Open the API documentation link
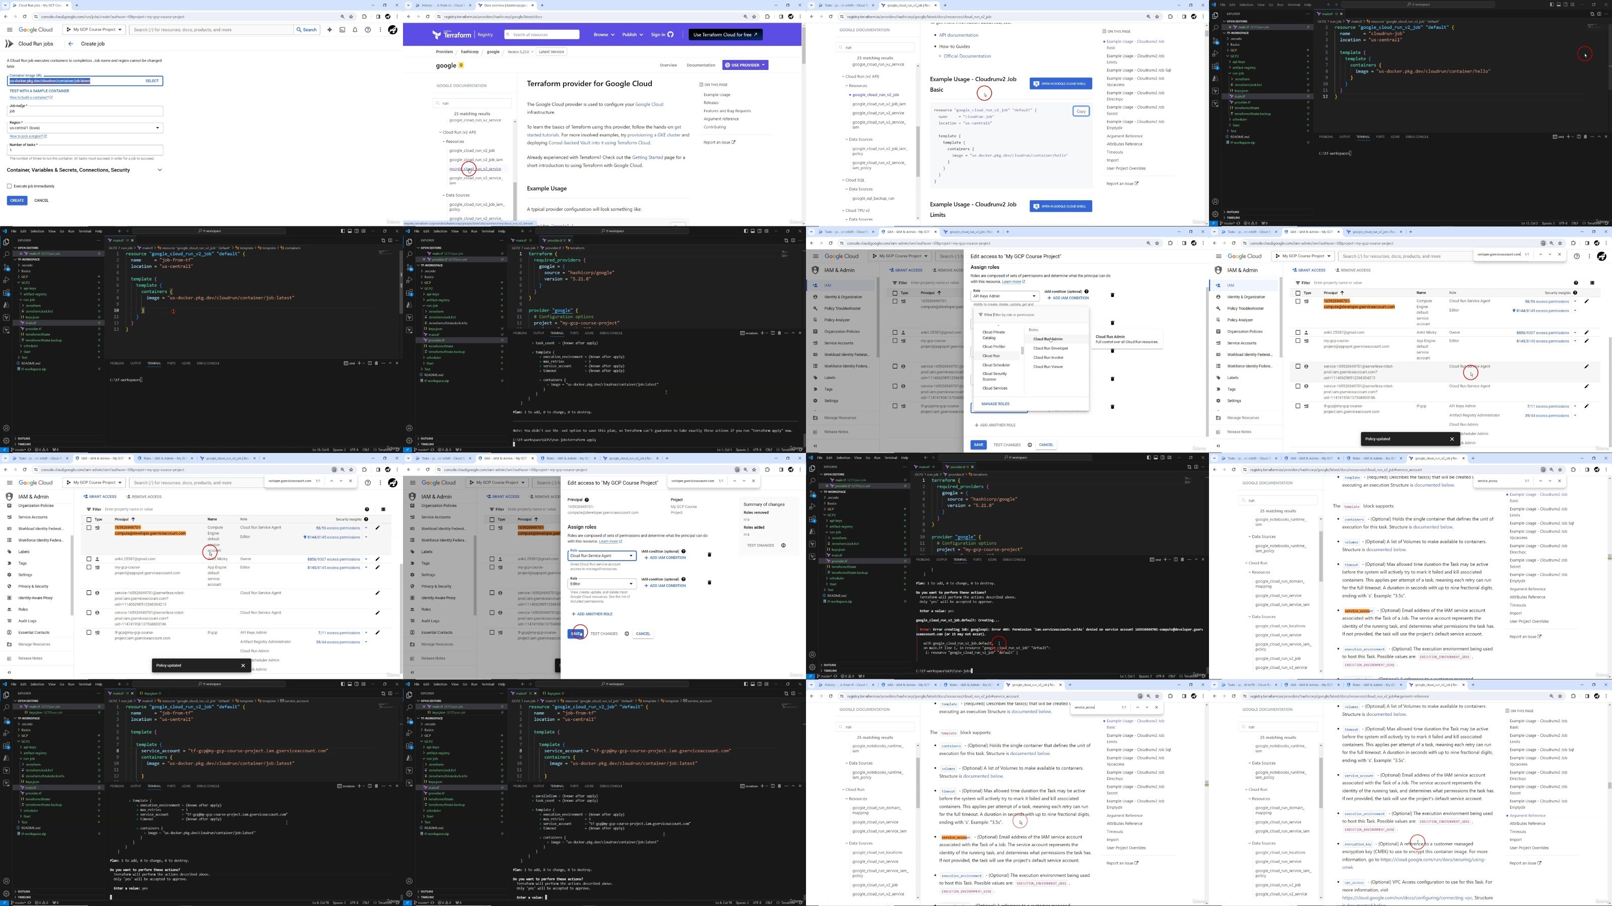 pyautogui.click(x=958, y=35)
